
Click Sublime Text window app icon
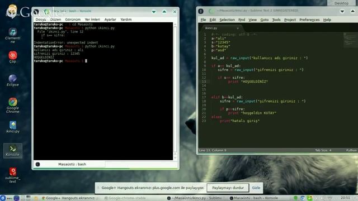pyautogui.click(x=201, y=11)
